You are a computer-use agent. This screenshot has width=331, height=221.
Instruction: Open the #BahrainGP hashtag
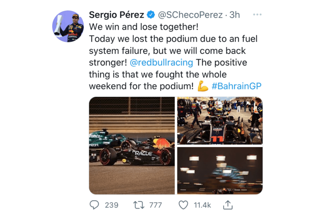point(236,86)
